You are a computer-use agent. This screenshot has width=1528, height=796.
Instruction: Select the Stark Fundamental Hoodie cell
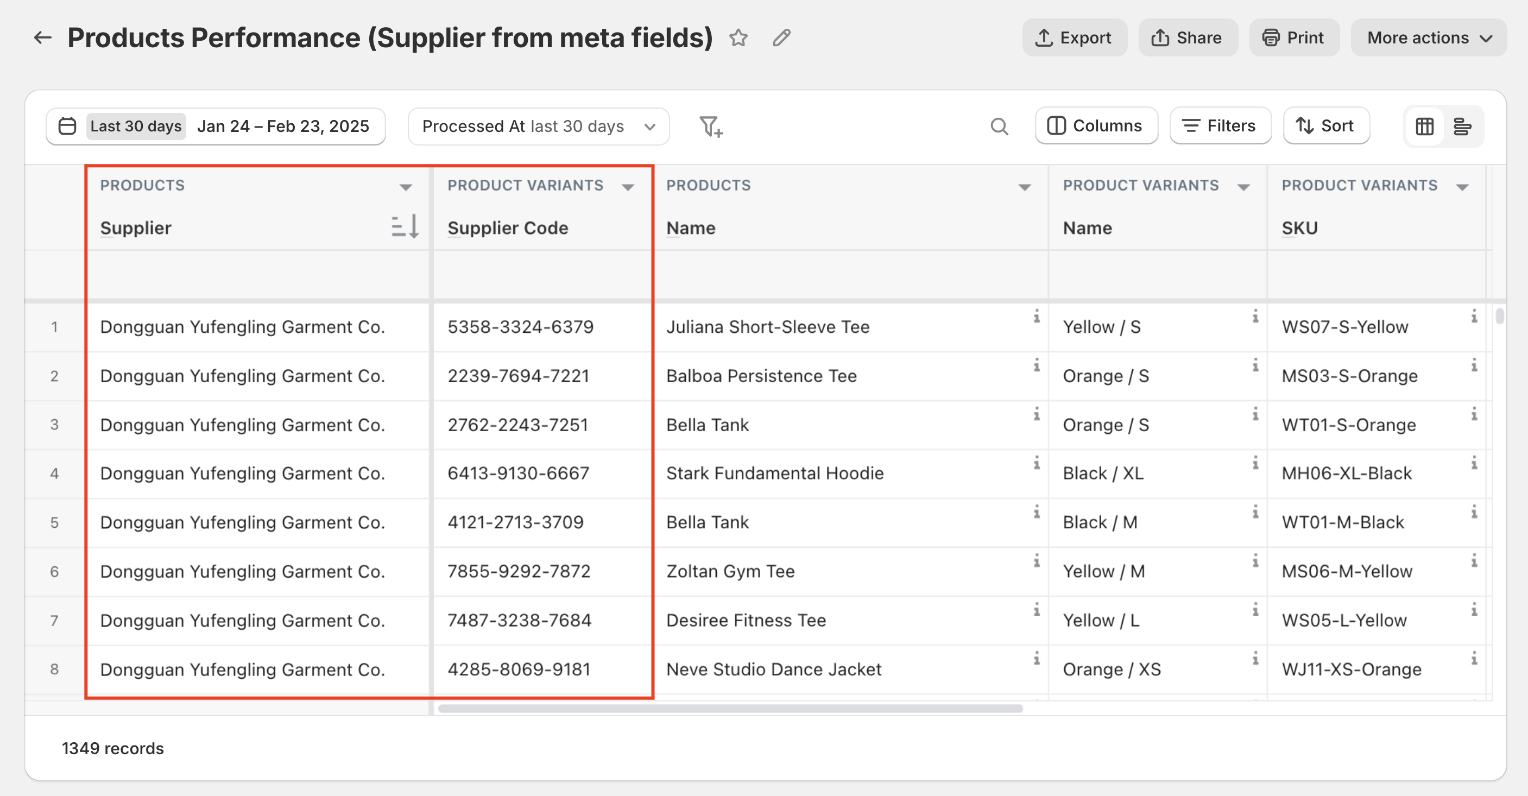coord(775,473)
